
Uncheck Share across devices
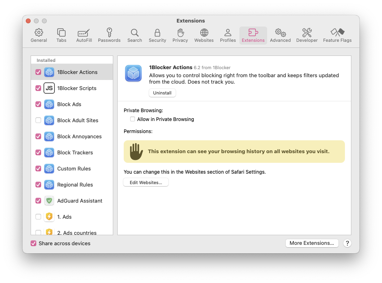click(33, 243)
